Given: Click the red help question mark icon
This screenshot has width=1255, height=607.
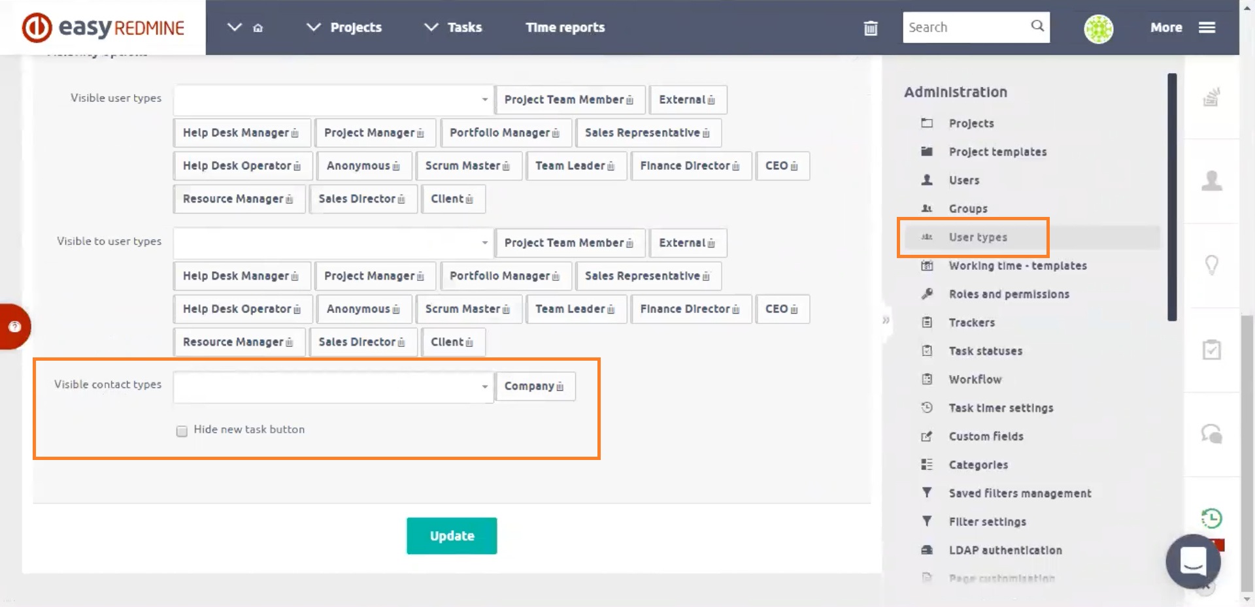Looking at the screenshot, I should coord(14,327).
